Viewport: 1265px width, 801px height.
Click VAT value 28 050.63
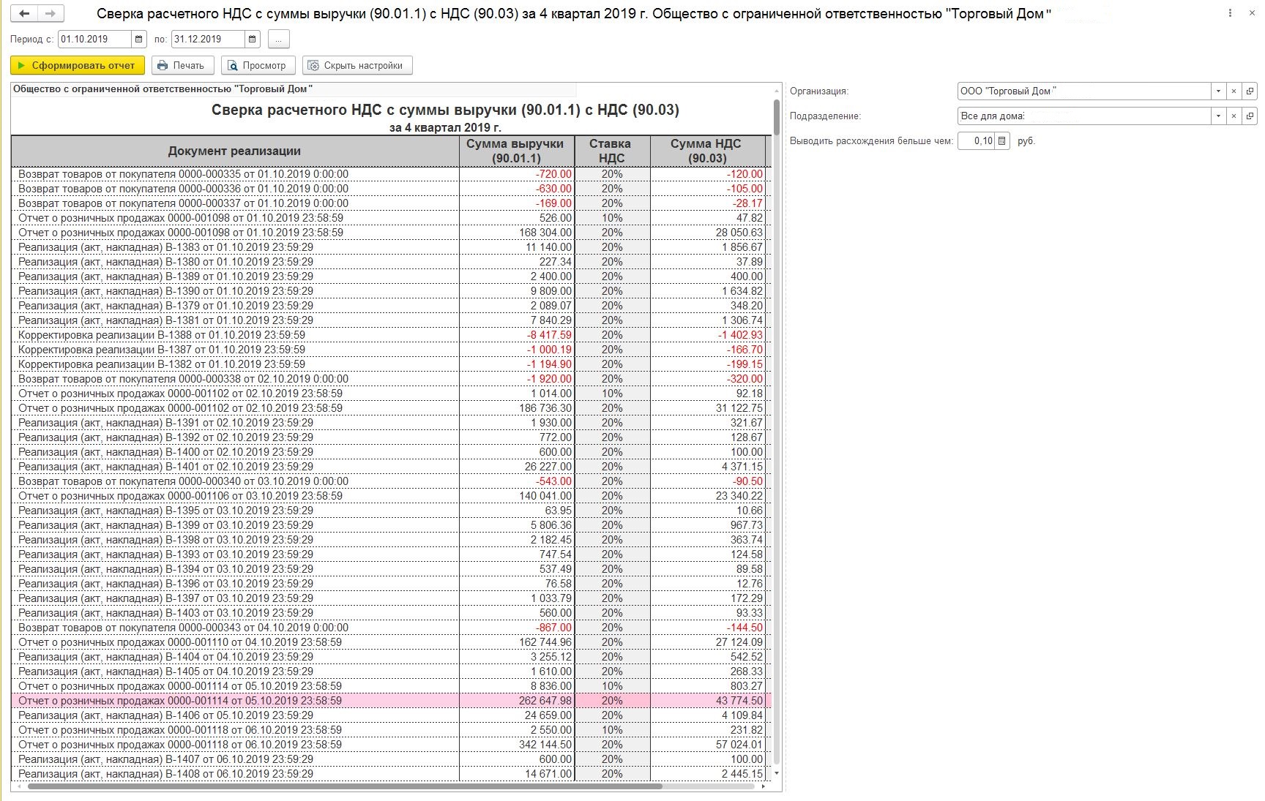(x=739, y=233)
